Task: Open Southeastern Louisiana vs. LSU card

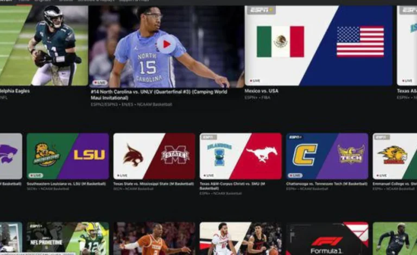Action: tap(68, 156)
